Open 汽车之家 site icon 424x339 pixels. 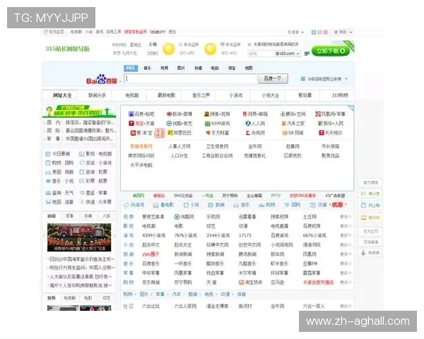tap(284, 124)
